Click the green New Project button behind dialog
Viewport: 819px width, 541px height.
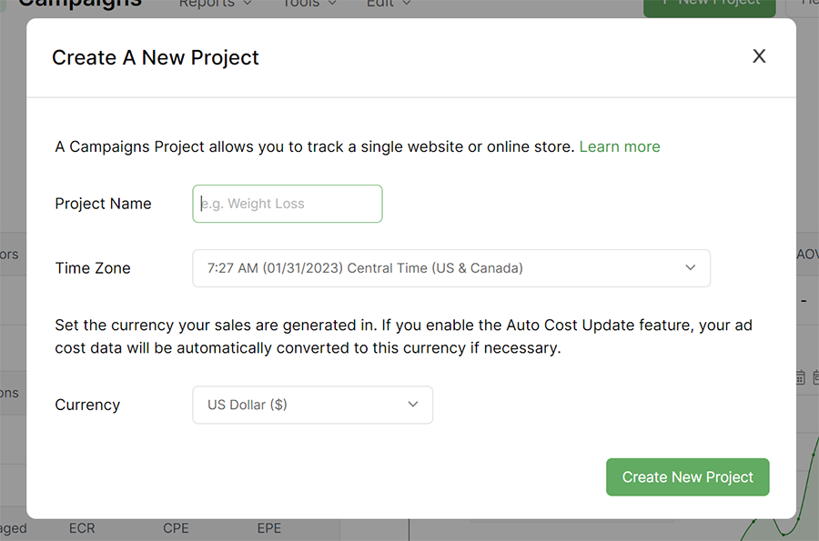tap(709, 5)
